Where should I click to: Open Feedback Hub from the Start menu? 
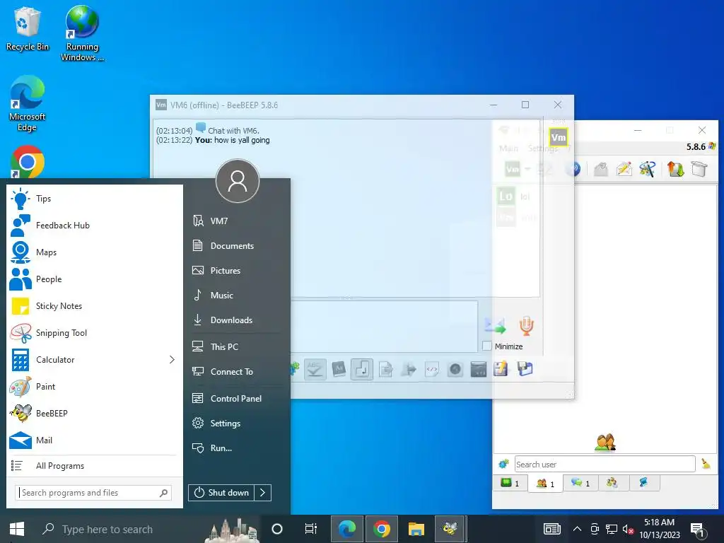(x=94, y=226)
